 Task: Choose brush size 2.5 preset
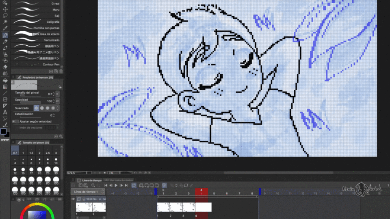pos(48,151)
